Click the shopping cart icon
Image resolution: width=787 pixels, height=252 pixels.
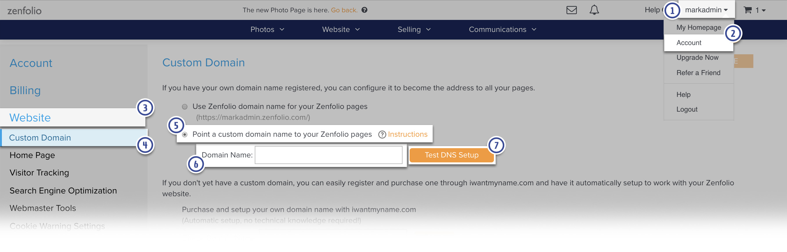point(747,10)
